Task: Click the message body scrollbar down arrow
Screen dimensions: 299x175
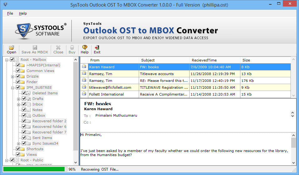Action: [293, 163]
